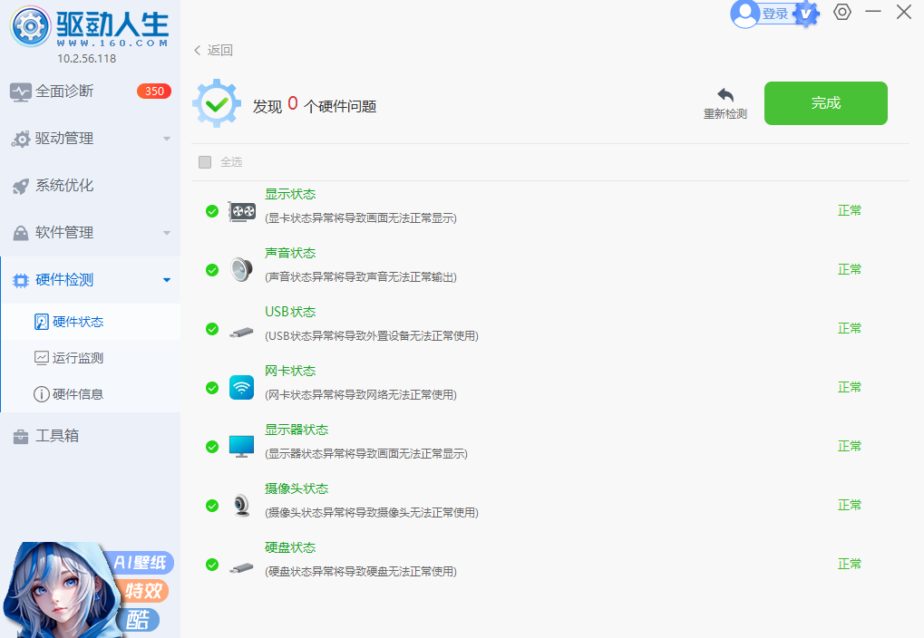Open the 全面诊断 menu item
The image size is (924, 638).
tap(90, 92)
